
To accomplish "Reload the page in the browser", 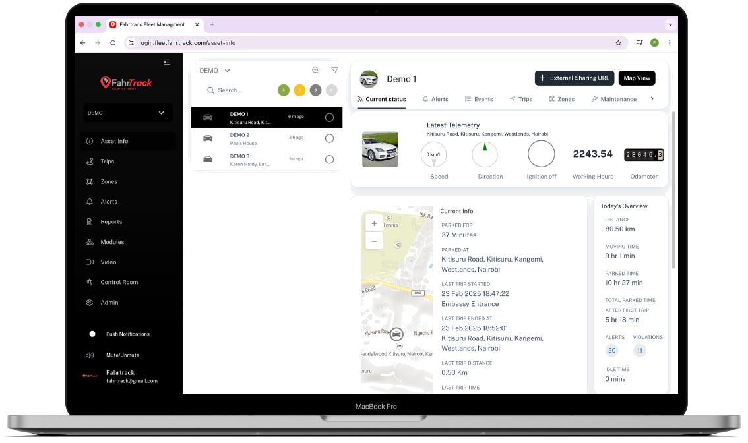I will [113, 43].
